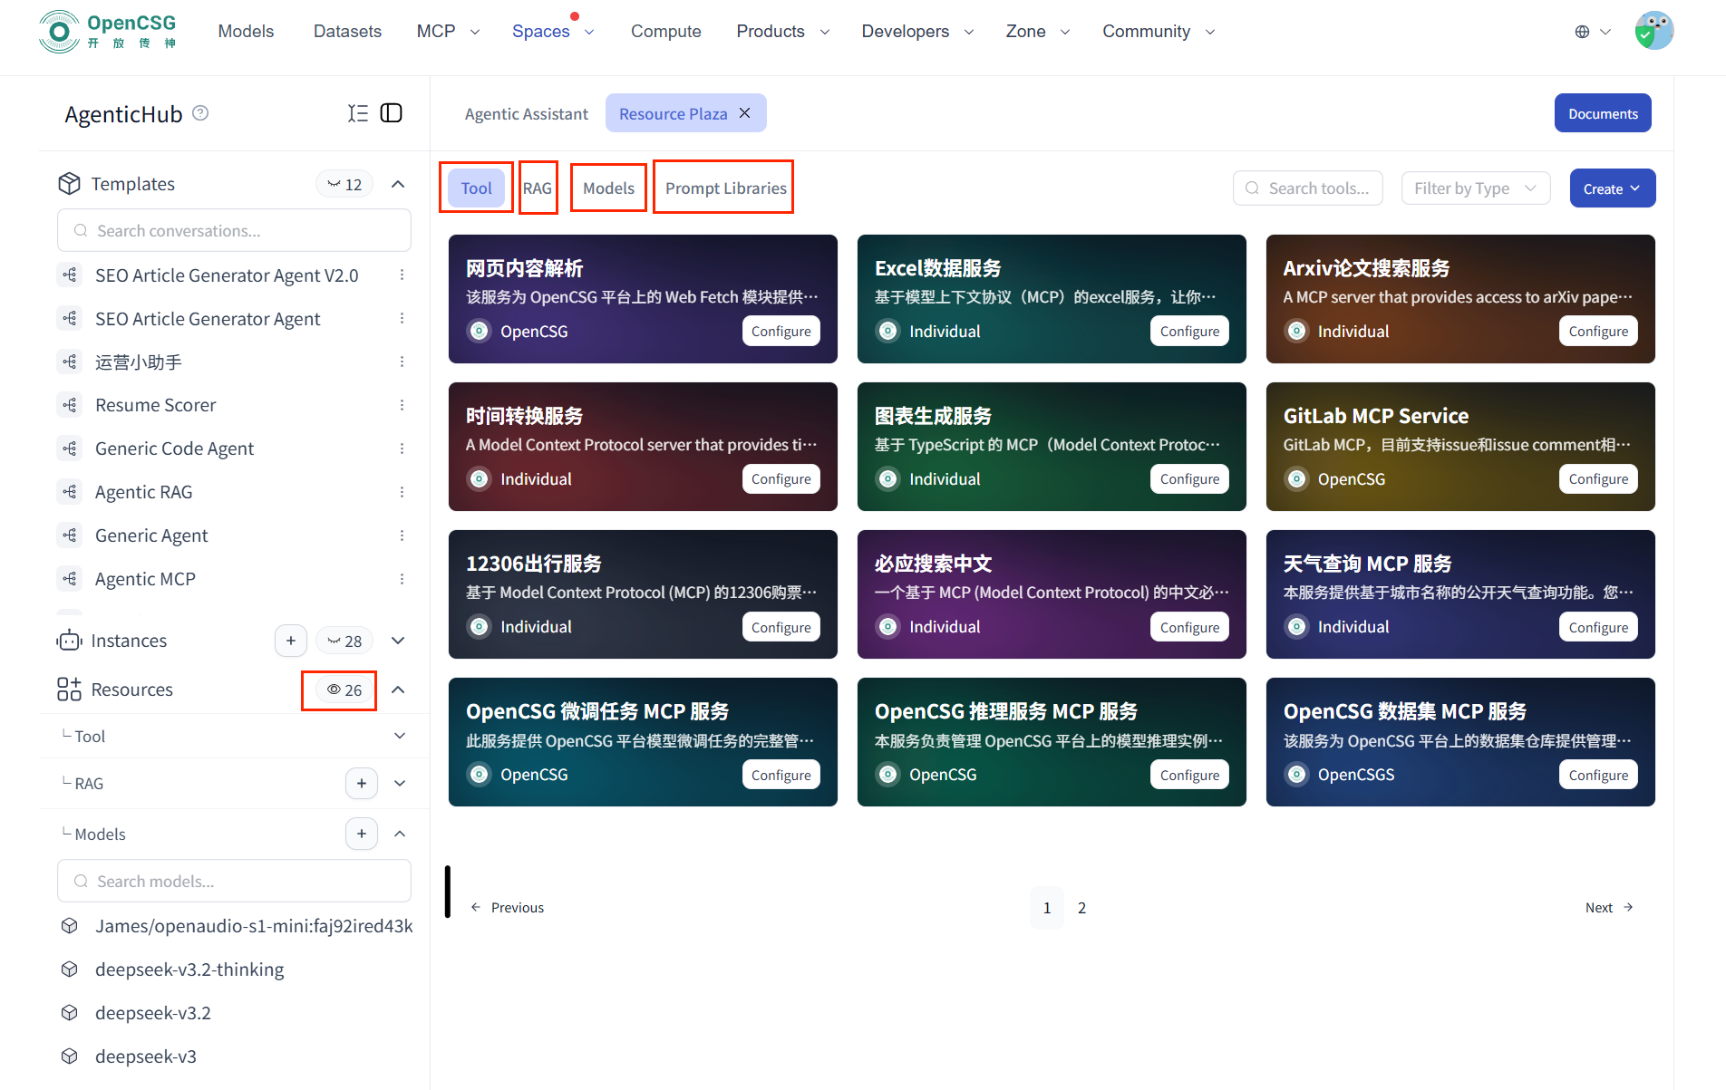Click the list collapse icon beside AgenticHub
This screenshot has width=1726, height=1090.
(358, 113)
